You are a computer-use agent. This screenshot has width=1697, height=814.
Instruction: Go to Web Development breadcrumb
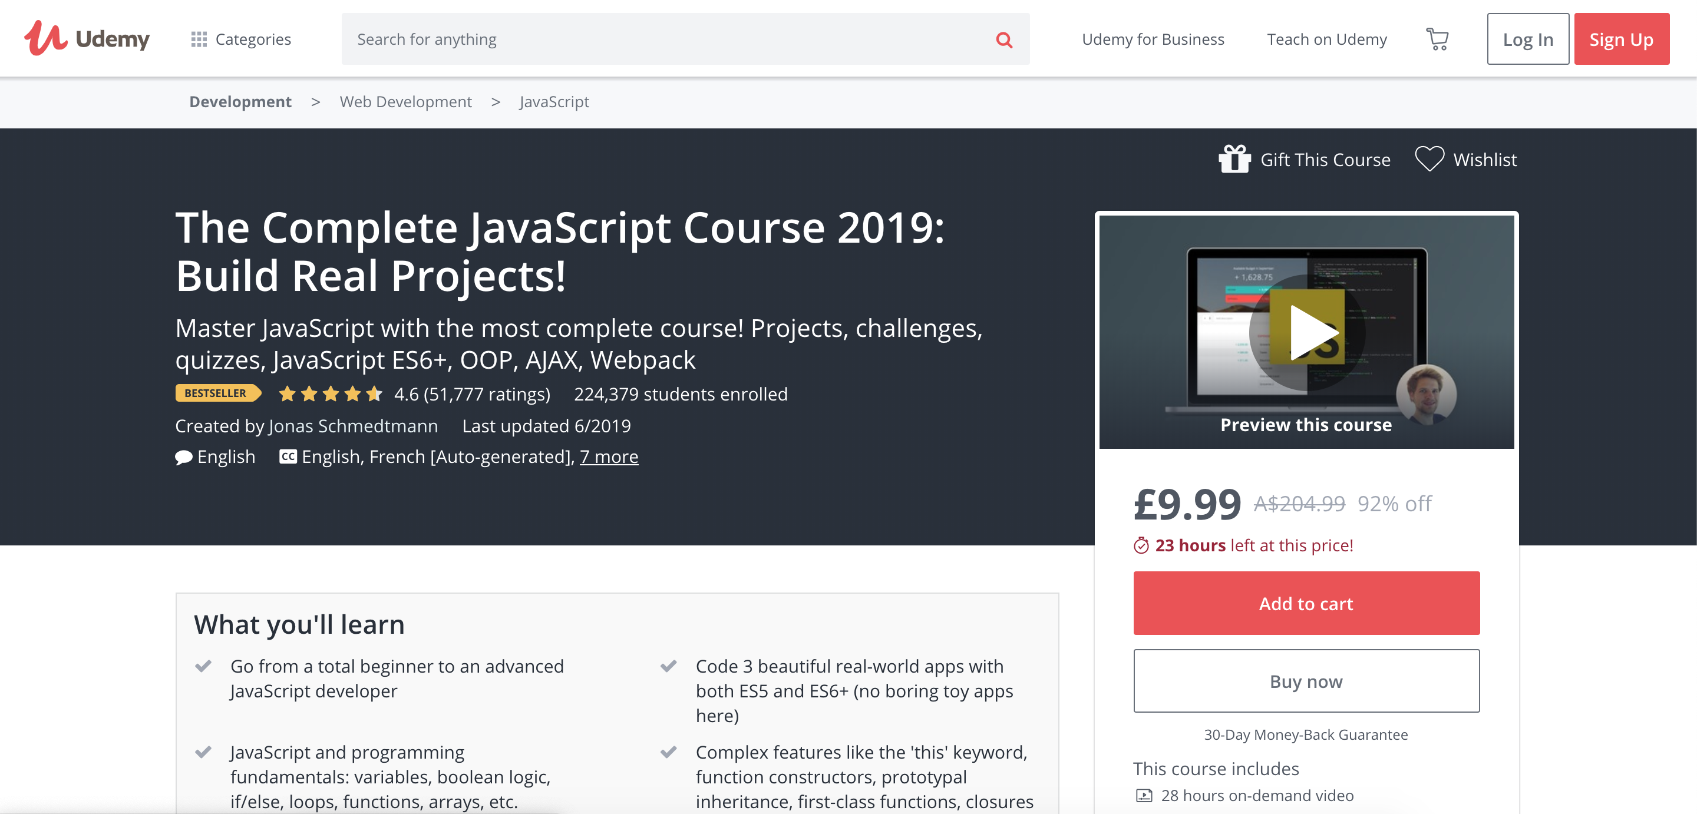coord(405,101)
